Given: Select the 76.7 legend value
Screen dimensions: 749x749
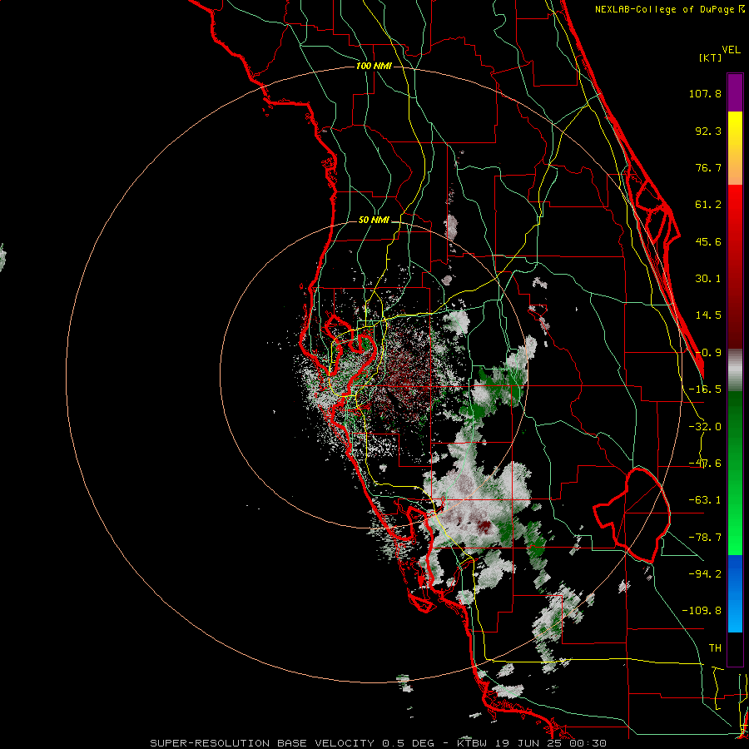Looking at the screenshot, I should point(708,167).
